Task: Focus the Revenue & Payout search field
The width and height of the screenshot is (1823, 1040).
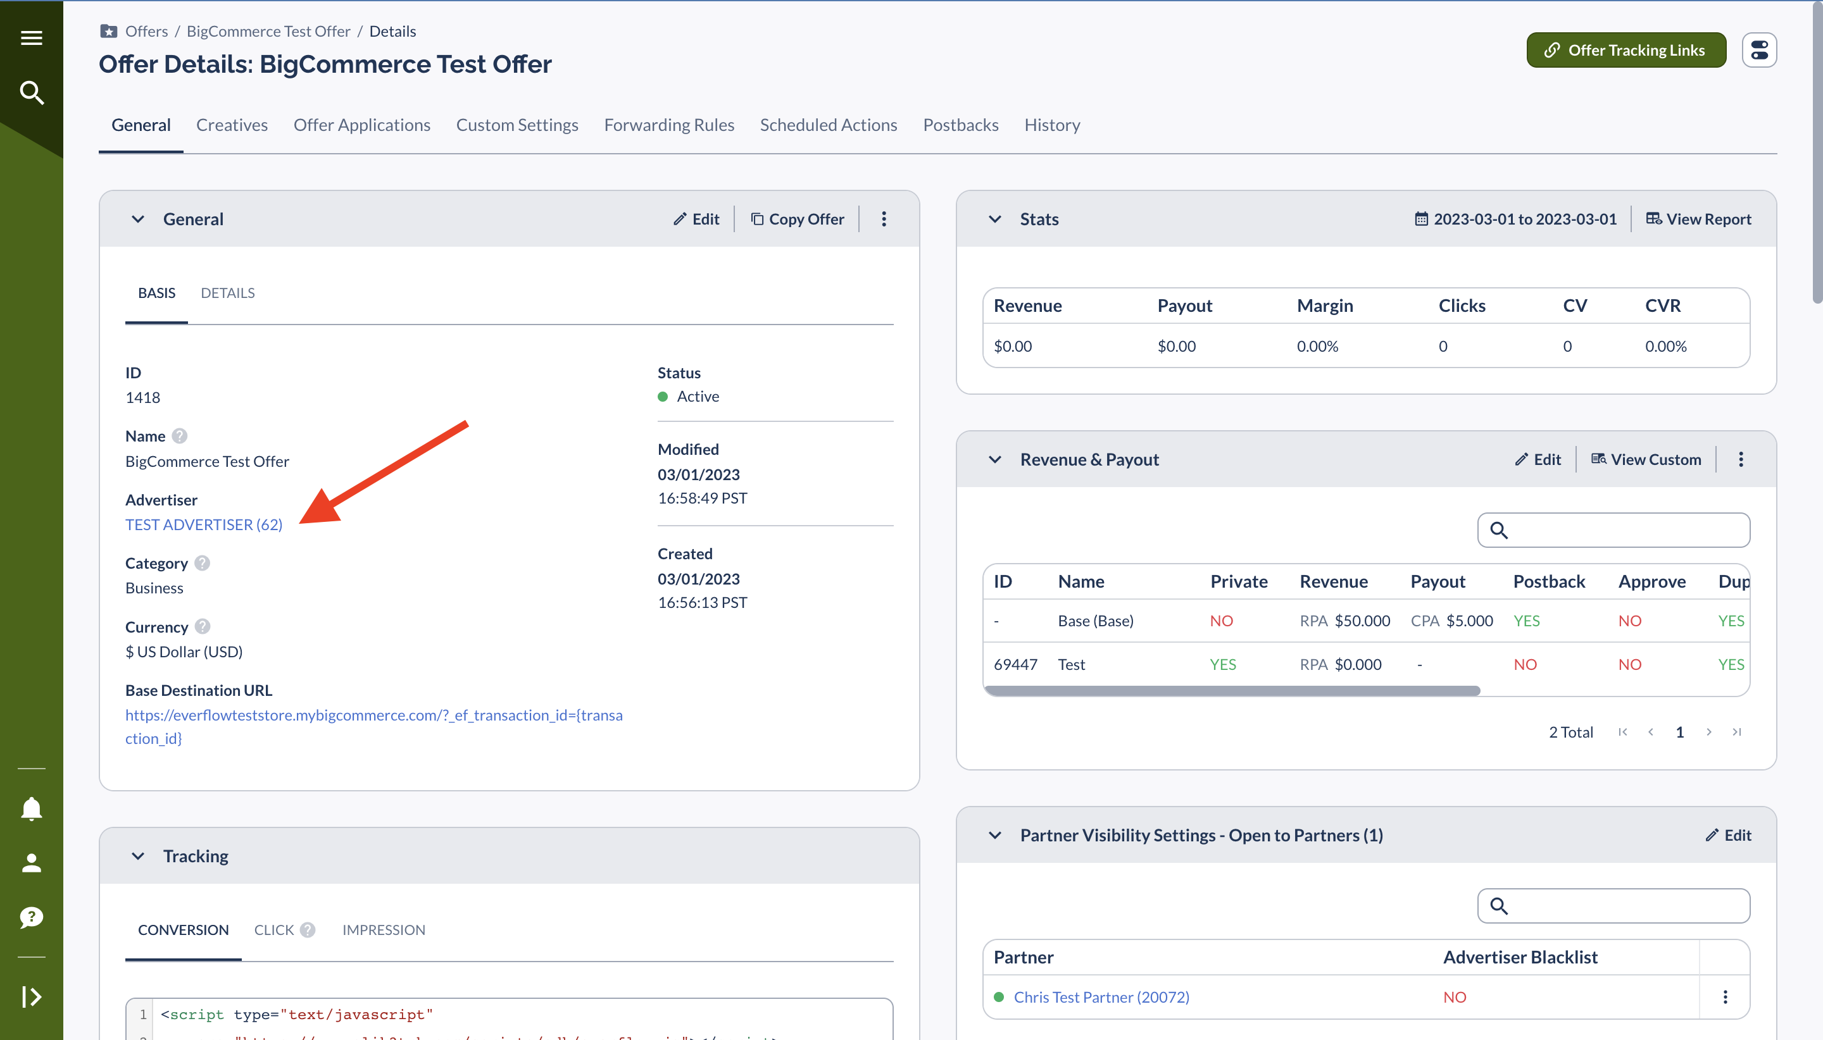Action: coord(1613,530)
